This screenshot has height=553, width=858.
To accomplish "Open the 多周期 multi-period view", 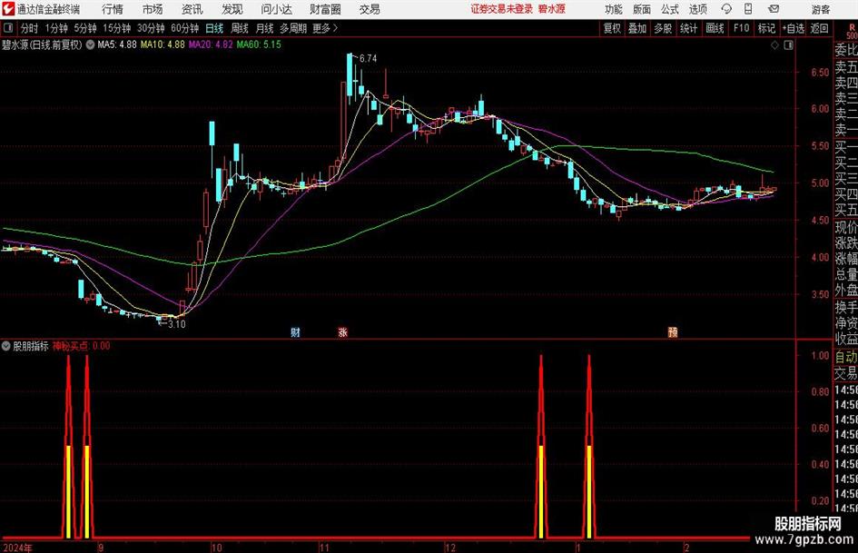I will tap(293, 28).
